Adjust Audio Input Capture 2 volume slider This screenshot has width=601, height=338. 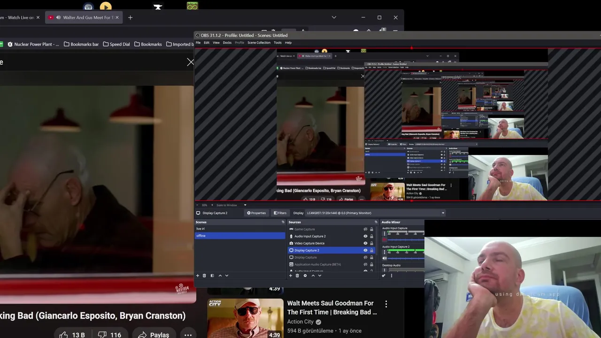coord(406,258)
